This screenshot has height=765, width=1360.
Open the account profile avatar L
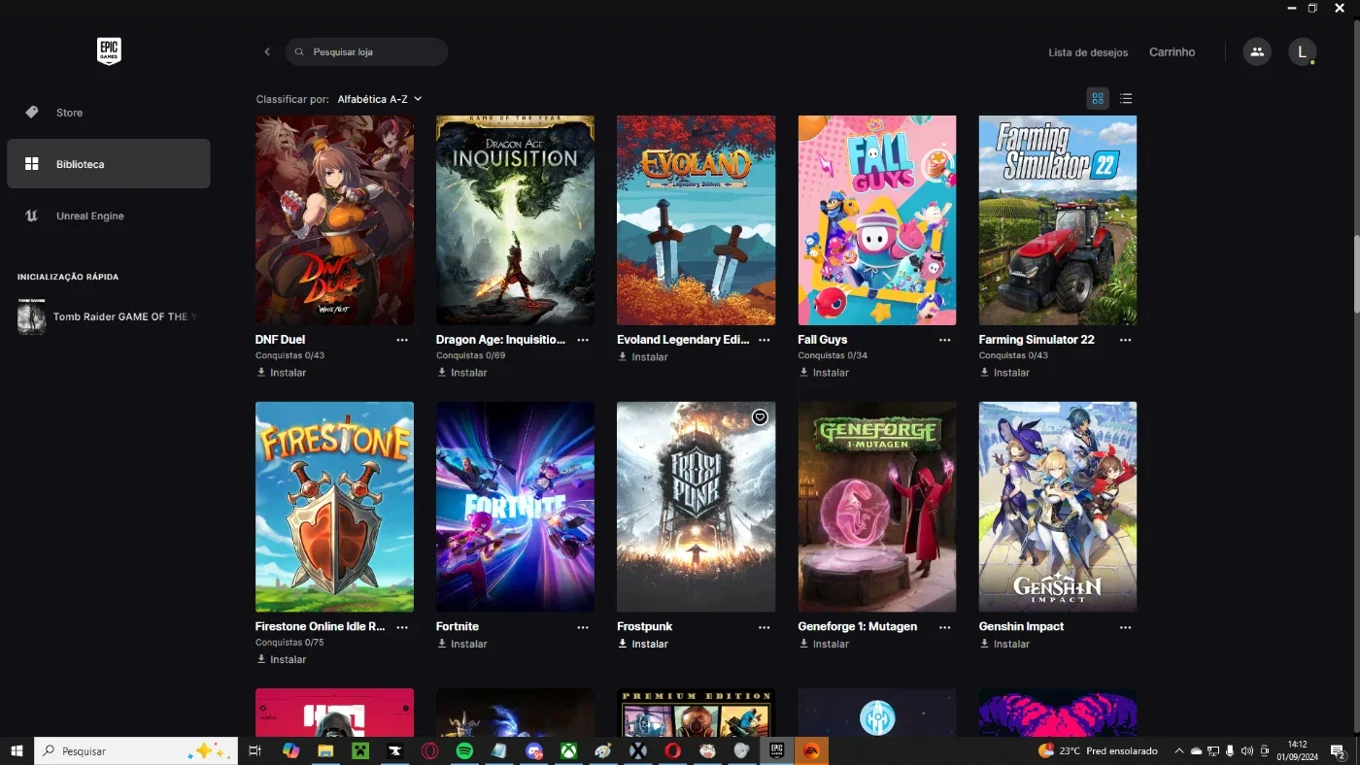1302,51
